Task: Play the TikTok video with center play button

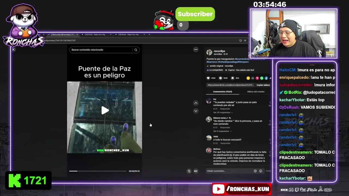Action: (105, 110)
